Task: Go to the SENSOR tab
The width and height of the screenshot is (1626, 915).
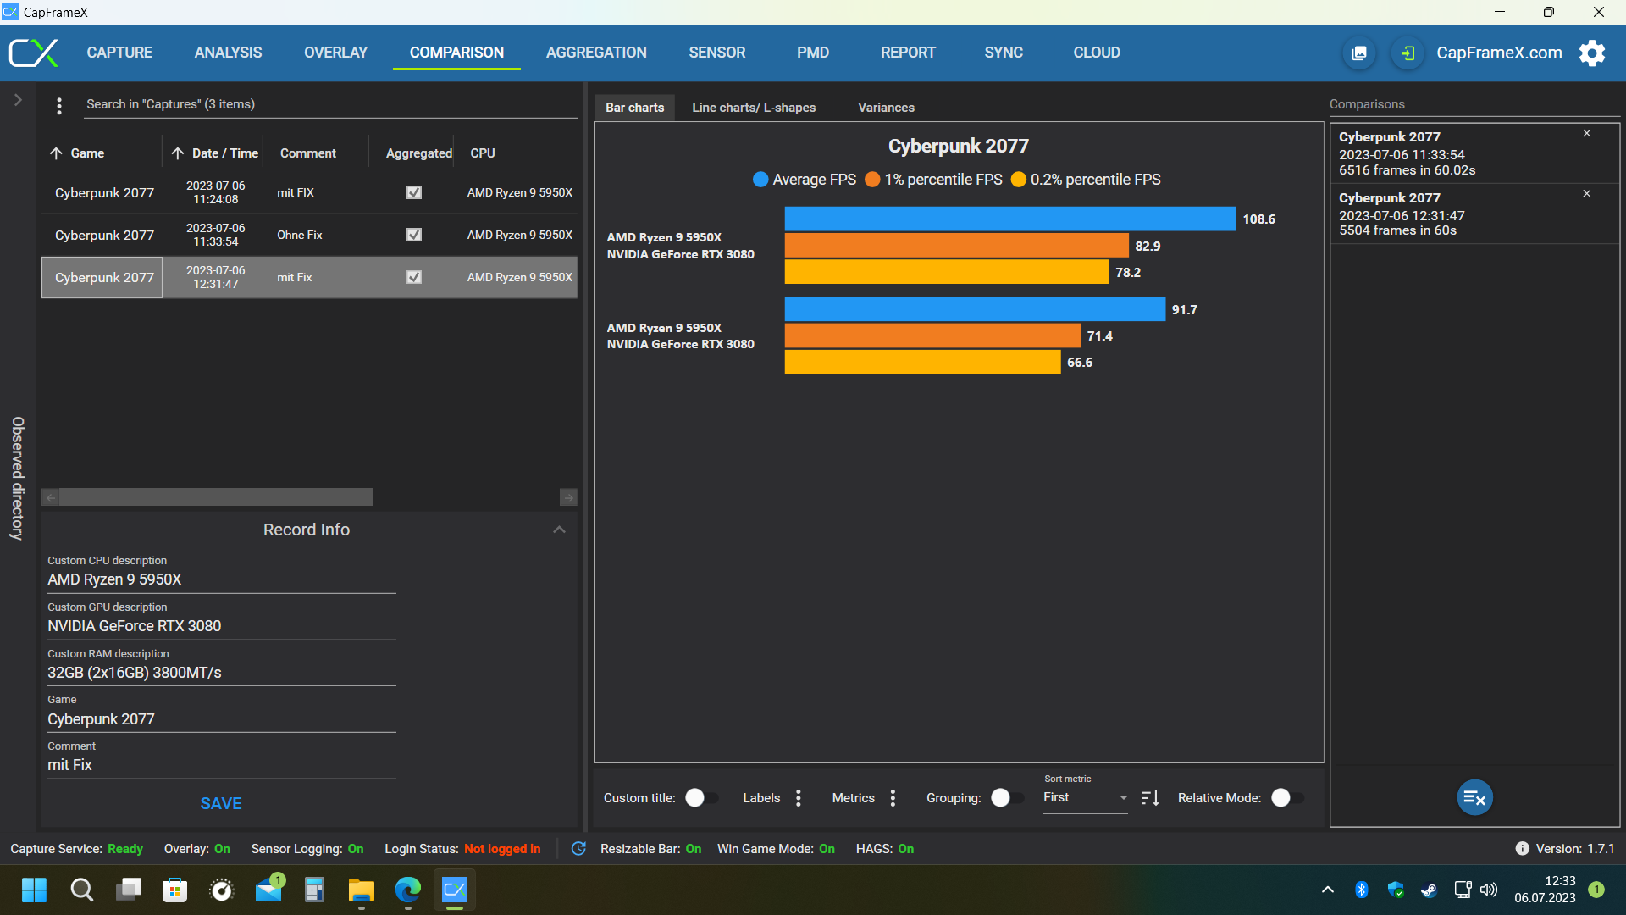Action: tap(717, 53)
